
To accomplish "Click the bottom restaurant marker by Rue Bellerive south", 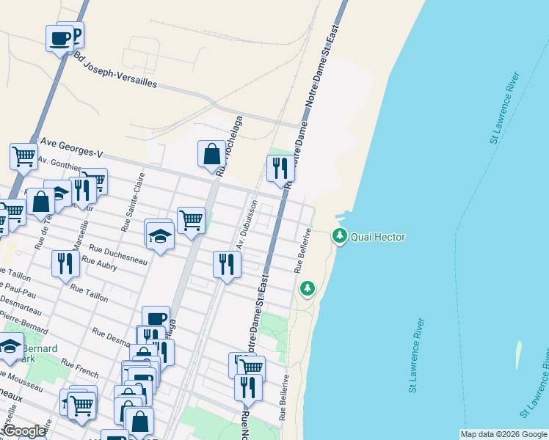I will click(248, 390).
